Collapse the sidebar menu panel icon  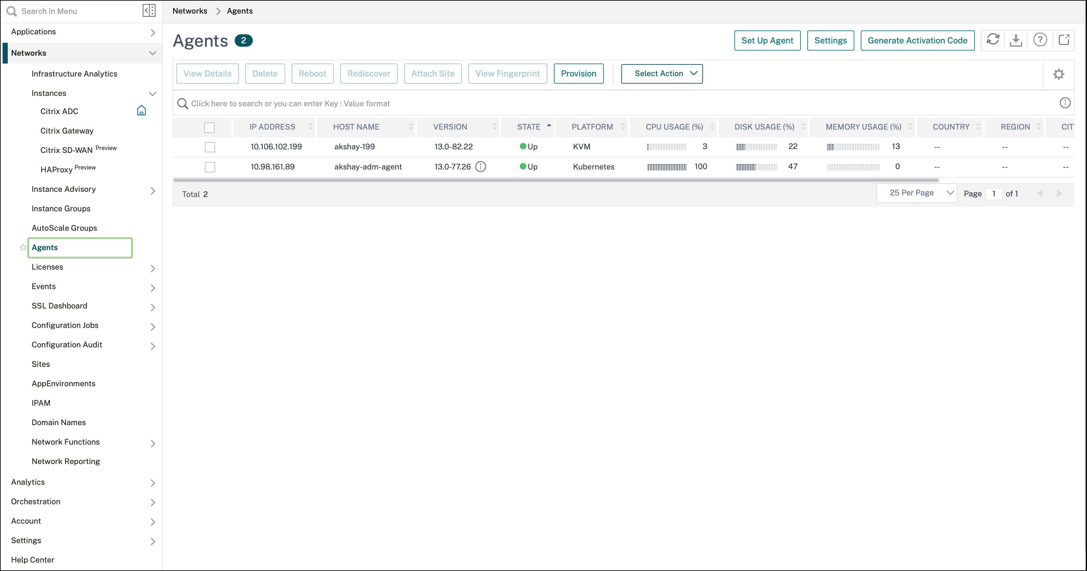point(149,11)
